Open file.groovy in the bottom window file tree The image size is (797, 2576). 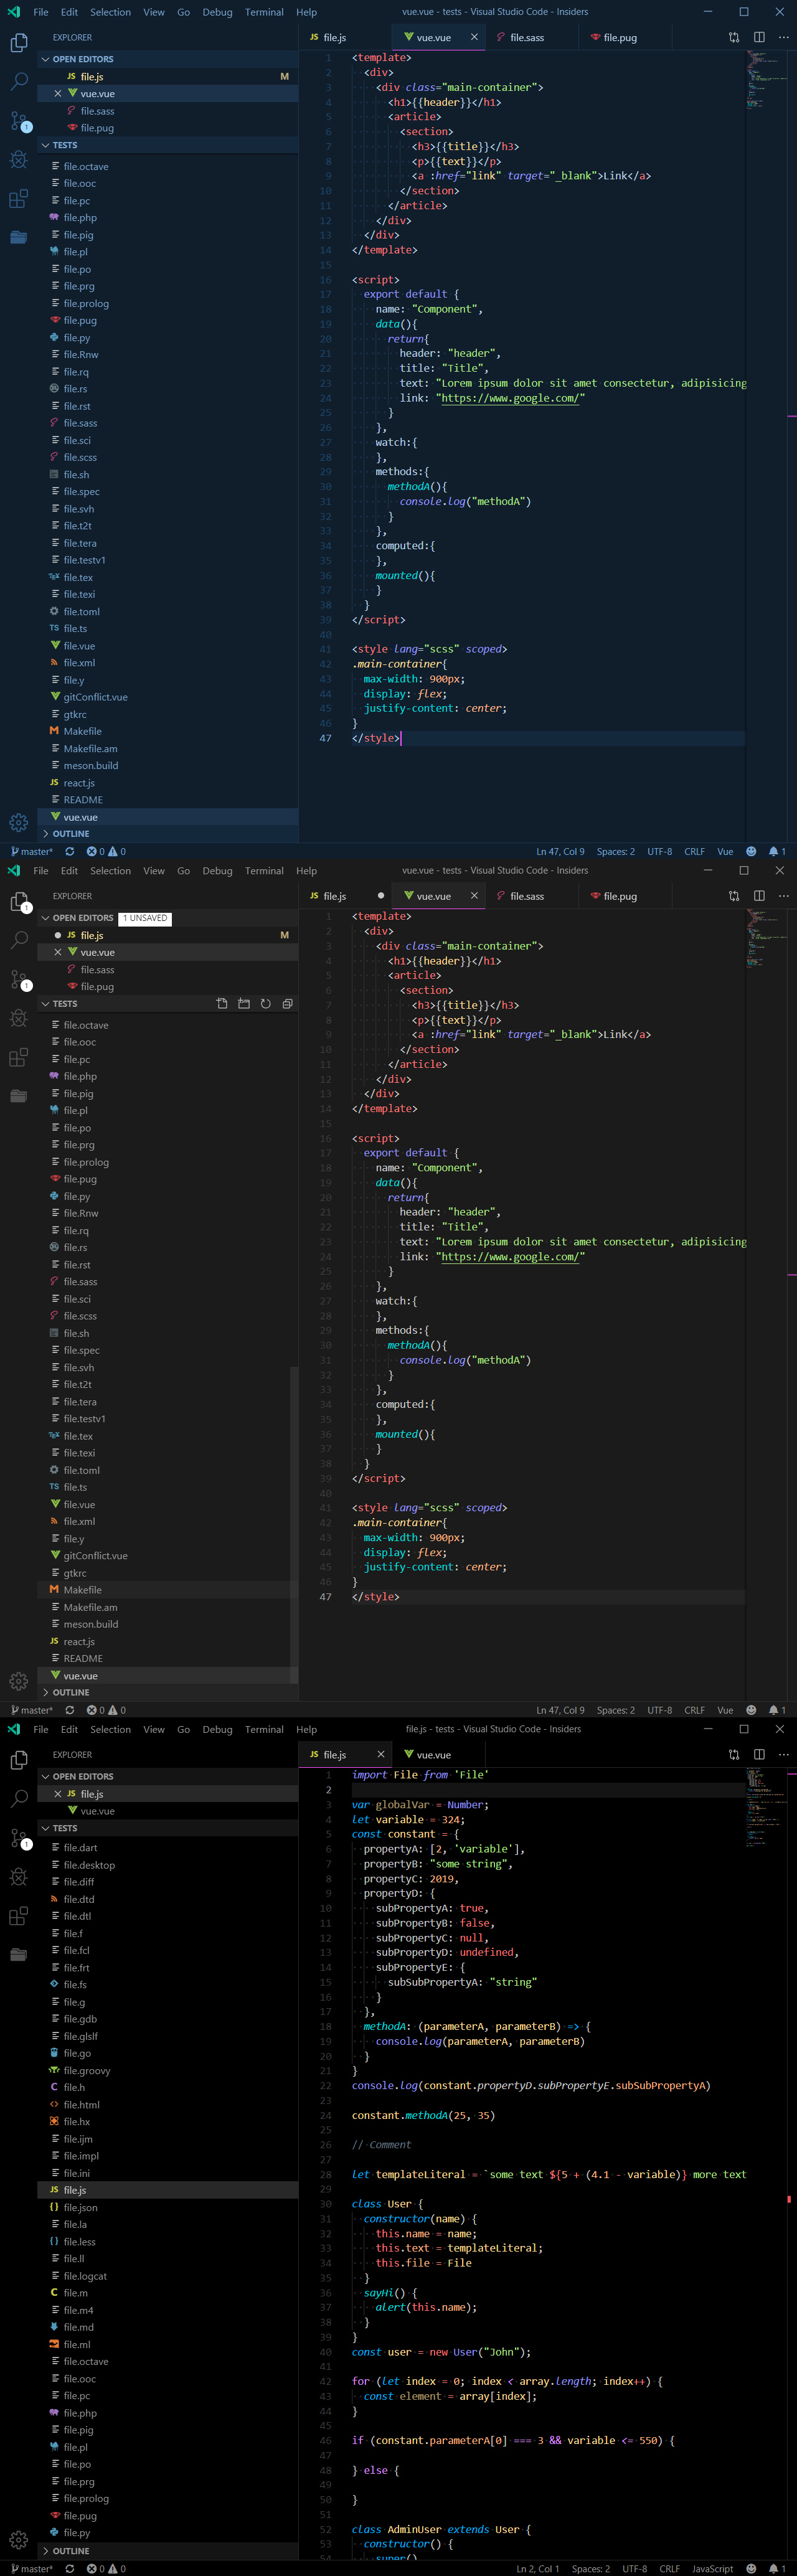click(87, 2070)
